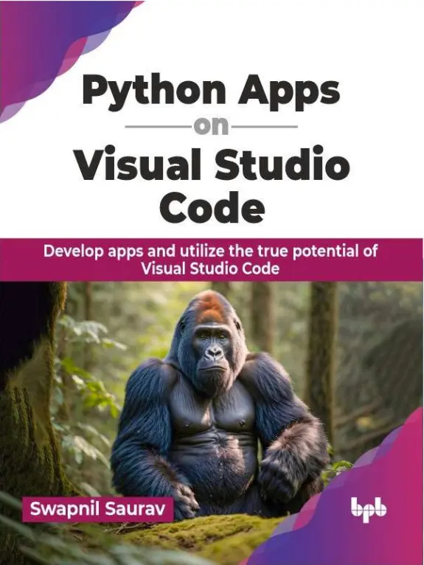
Task: Click the bpb publisher logo
Action: click(x=368, y=510)
